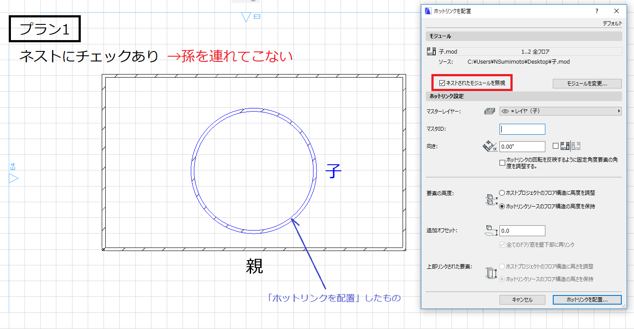Click the 追加オフセット field showing 0.0
634x329 pixels.
522,231
